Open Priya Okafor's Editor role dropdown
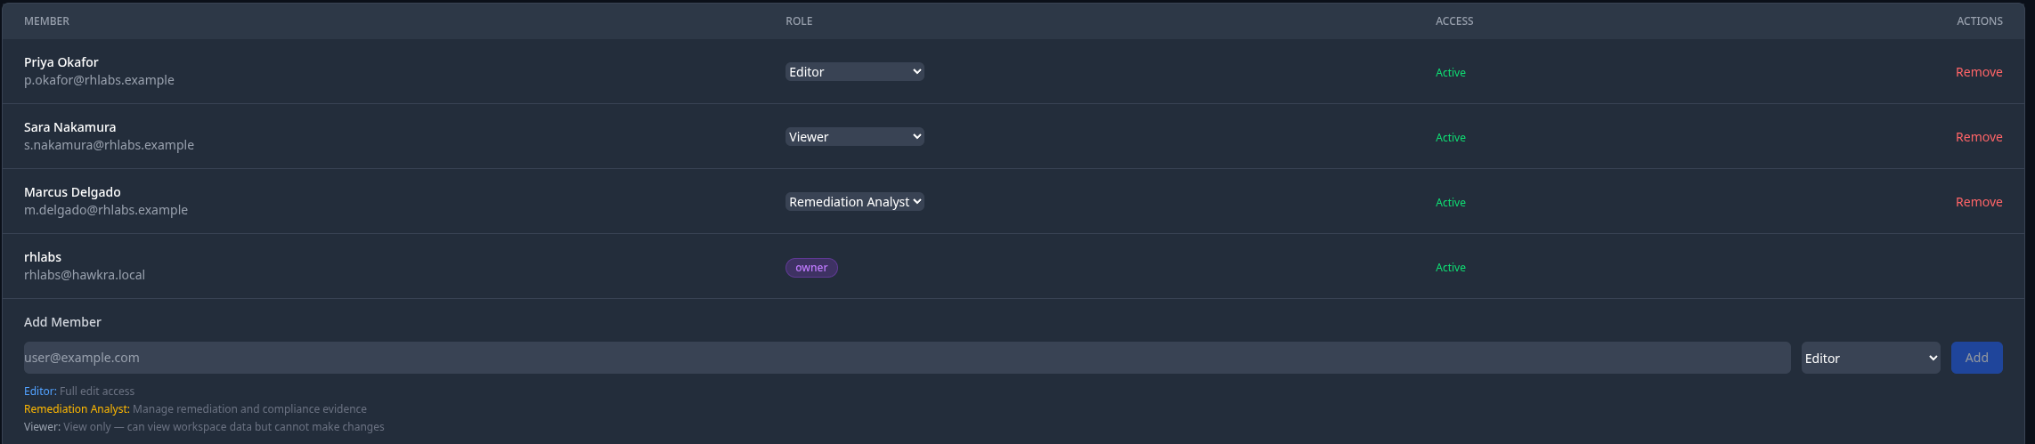The width and height of the screenshot is (2035, 444). pos(854,72)
